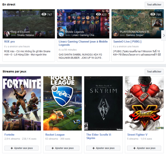Screen dimensions: 166x154
Task: Open the Street Fighter V cover art
Action: click(x=144, y=103)
